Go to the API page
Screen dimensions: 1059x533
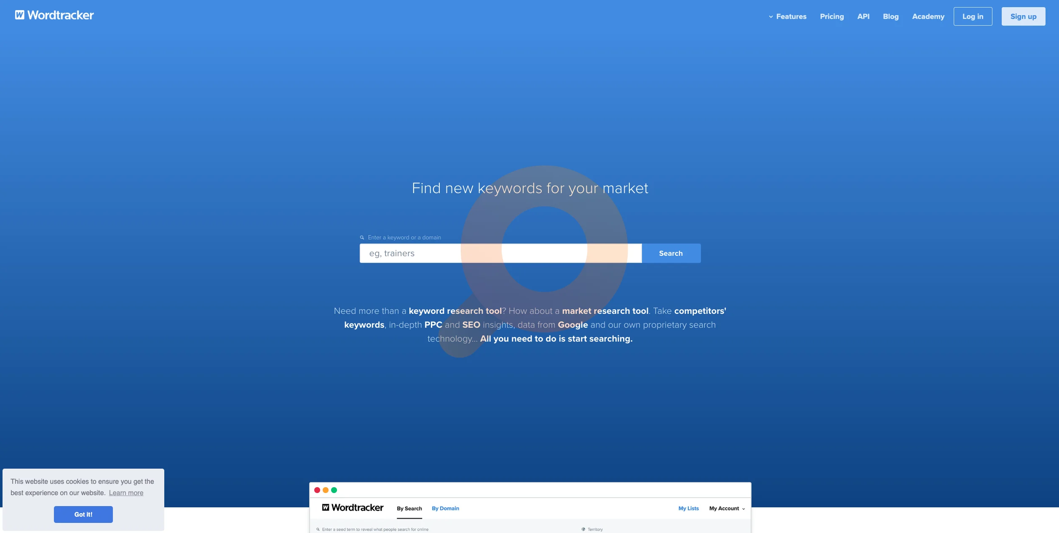coord(863,16)
